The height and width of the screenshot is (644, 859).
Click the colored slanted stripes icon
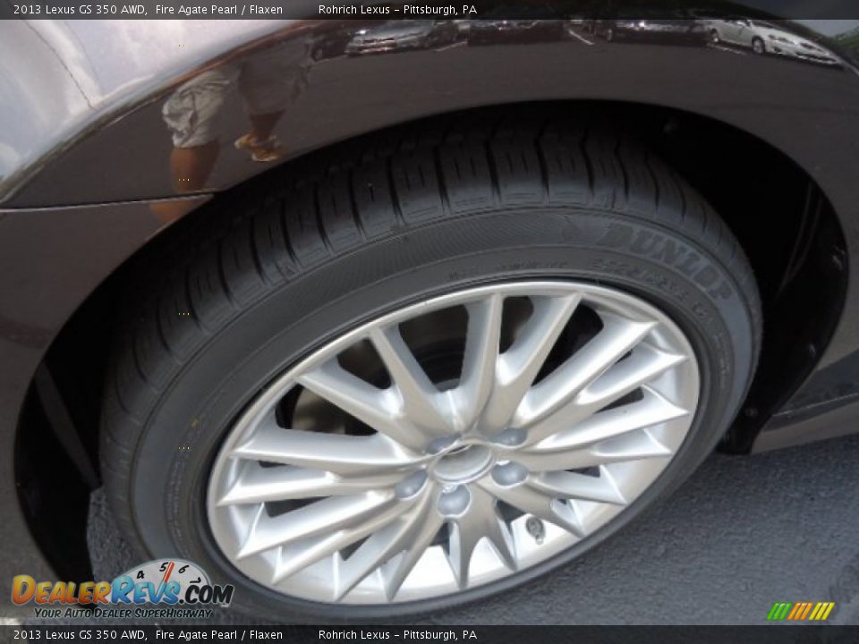coord(800,611)
